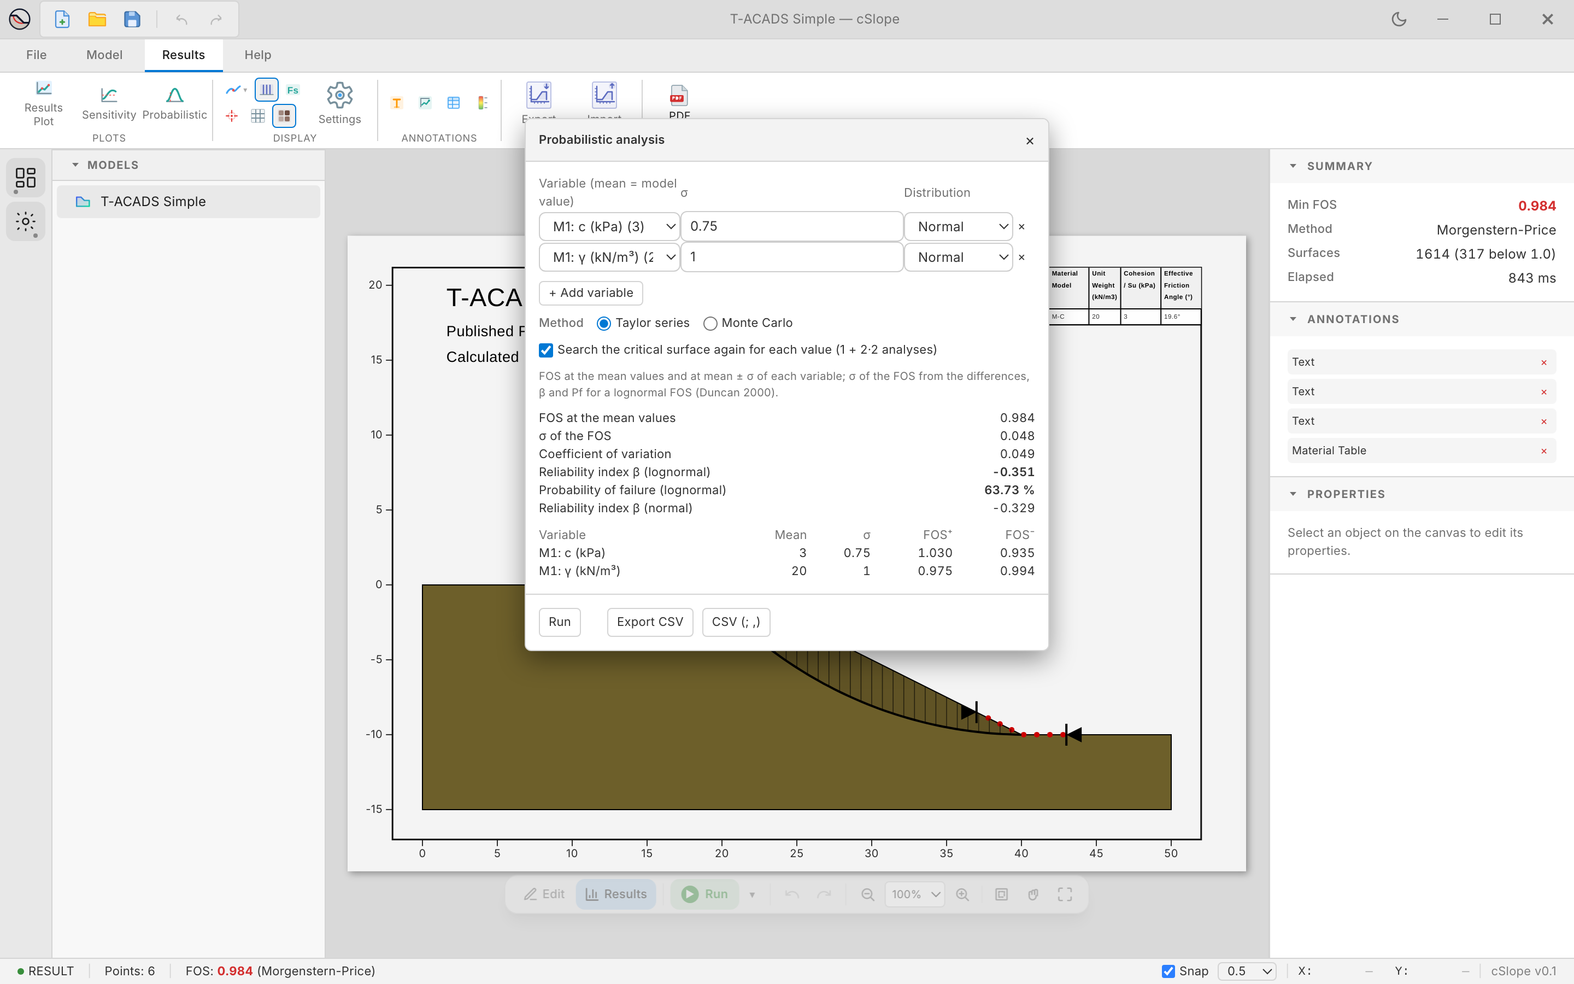Switch to dark mode
The width and height of the screenshot is (1574, 984).
click(x=1399, y=20)
